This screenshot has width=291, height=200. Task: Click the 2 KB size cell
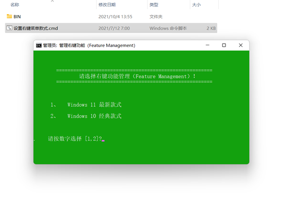coord(211,28)
